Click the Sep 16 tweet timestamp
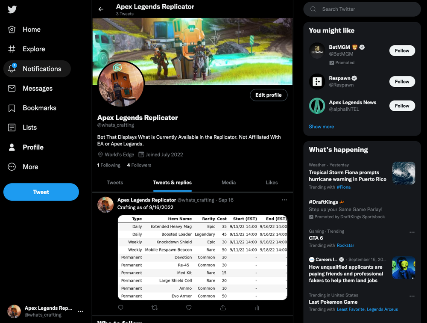Image resolution: width=427 pixels, height=323 pixels. (x=226, y=200)
